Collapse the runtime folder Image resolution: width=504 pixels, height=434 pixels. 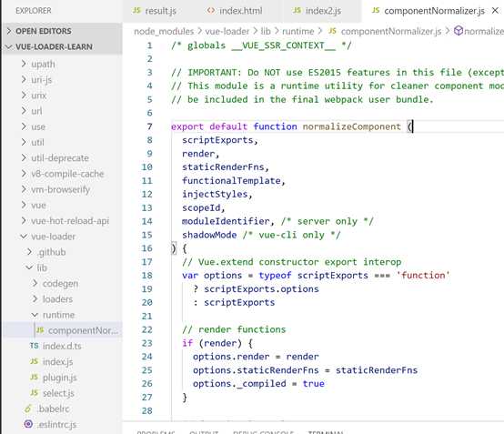(35, 315)
